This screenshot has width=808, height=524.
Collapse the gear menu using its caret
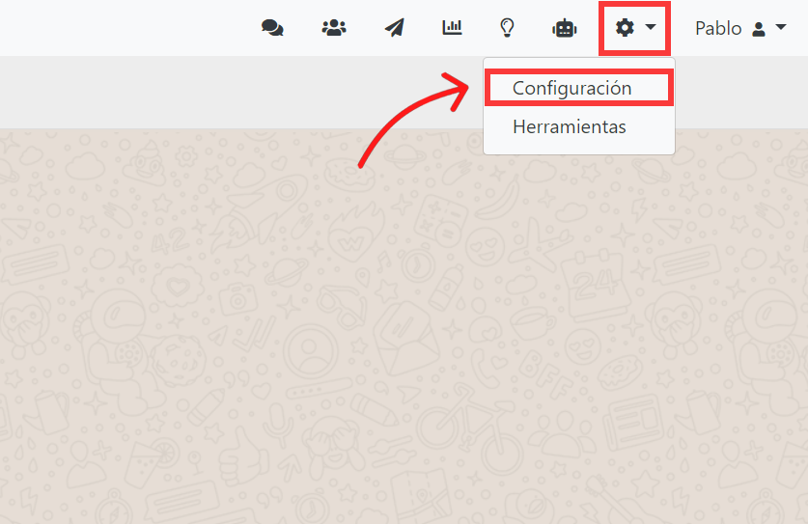point(651,28)
